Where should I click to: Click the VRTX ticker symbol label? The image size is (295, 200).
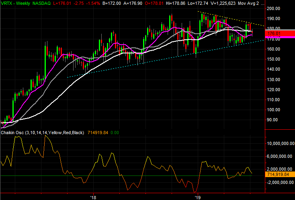7,3
